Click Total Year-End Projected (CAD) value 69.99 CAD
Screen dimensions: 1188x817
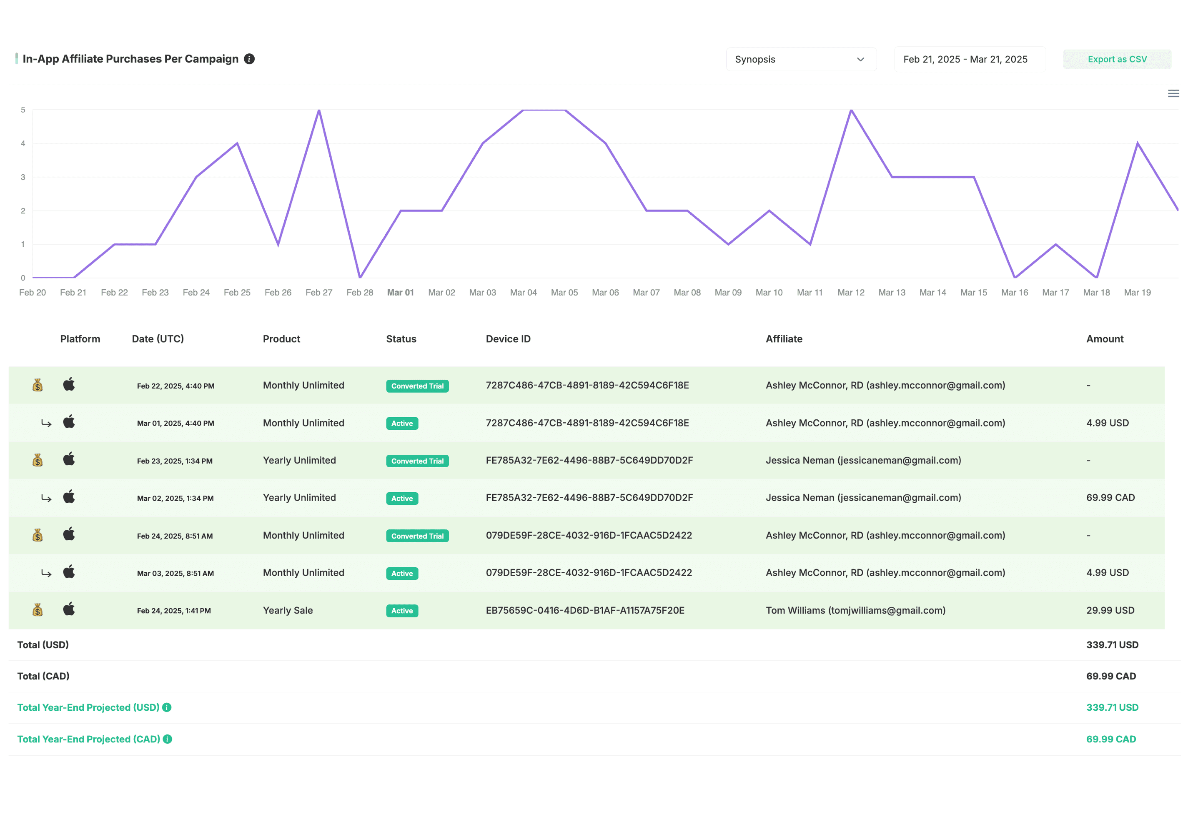pyautogui.click(x=1111, y=739)
